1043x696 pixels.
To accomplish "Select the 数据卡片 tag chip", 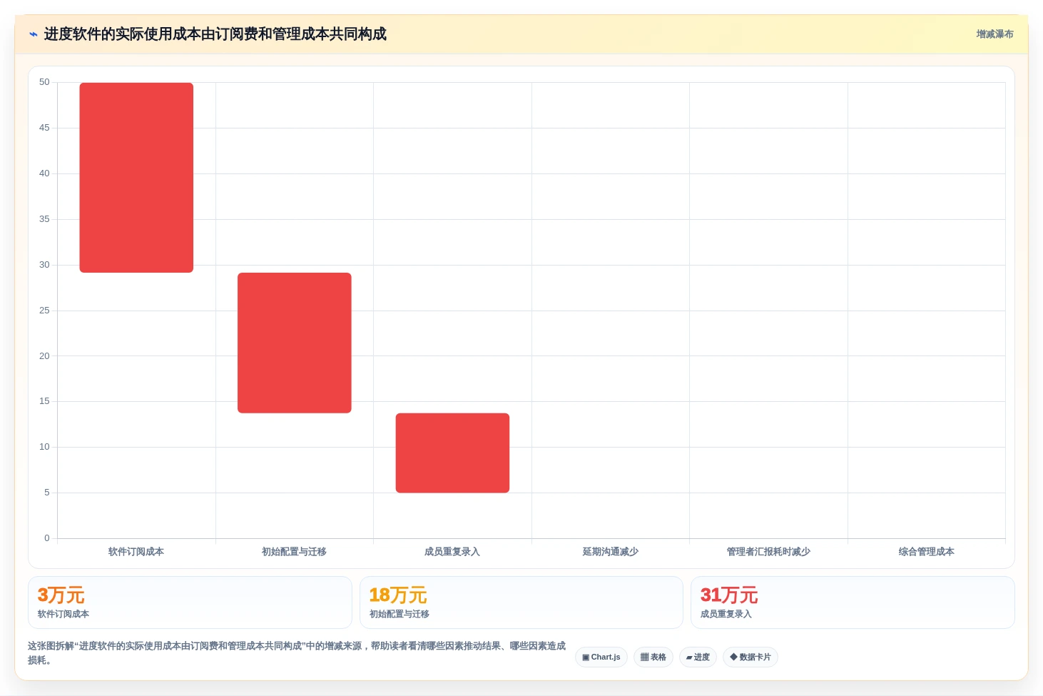I will (x=751, y=657).
